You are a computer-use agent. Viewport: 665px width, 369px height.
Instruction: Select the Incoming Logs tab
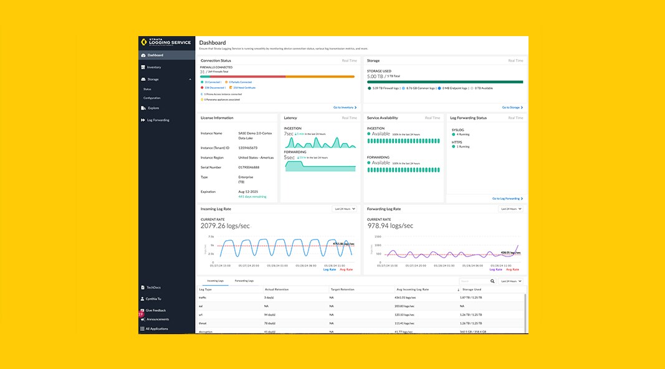pos(216,281)
